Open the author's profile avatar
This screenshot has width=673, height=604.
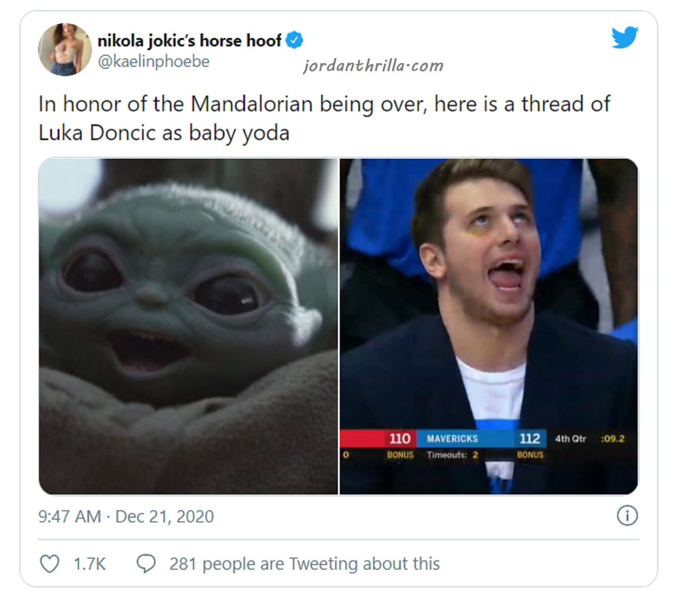65,49
